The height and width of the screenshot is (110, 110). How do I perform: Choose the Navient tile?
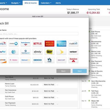(62, 60)
